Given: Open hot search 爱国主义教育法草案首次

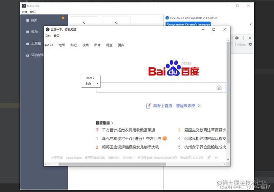Looking at the screenshot, I should [x=205, y=130].
